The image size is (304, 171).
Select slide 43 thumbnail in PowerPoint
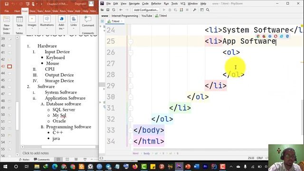(9, 66)
